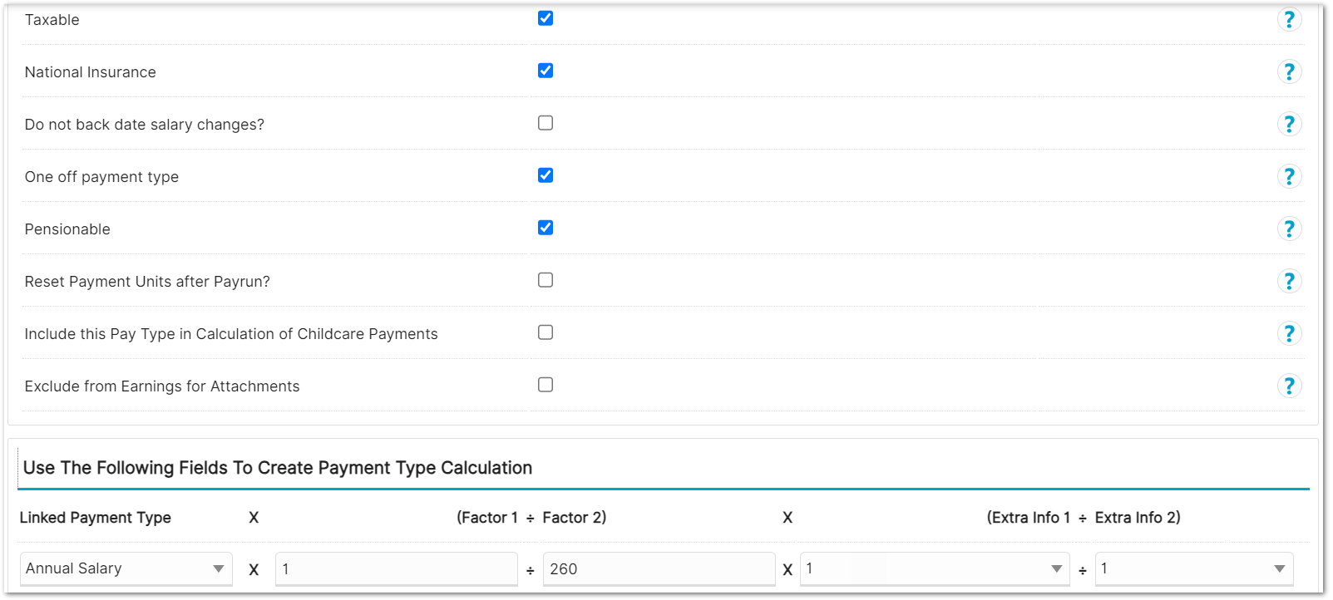Show help for Reset Payment Units after Payrun
1333x600 pixels.
click(1289, 281)
